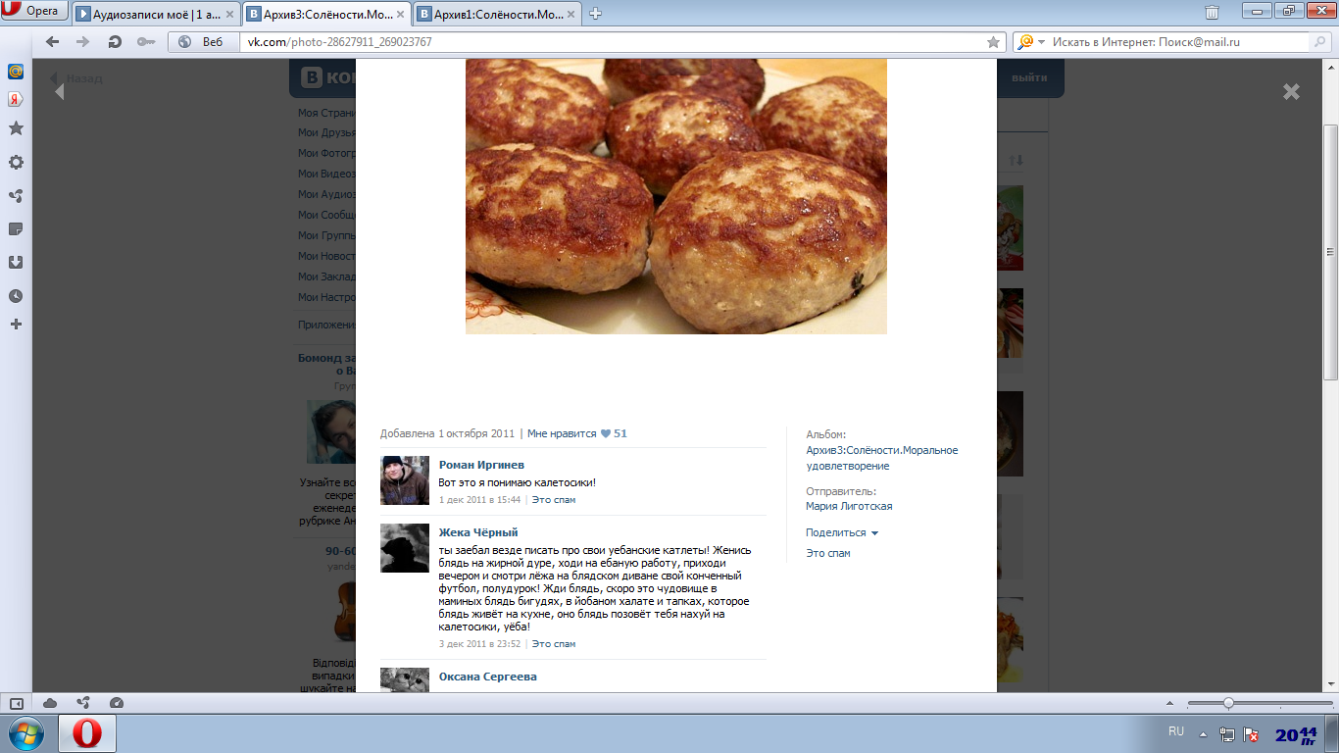This screenshot has width=1339, height=753.
Task: Click Мои Закладки in VK menu
Action: (x=326, y=276)
